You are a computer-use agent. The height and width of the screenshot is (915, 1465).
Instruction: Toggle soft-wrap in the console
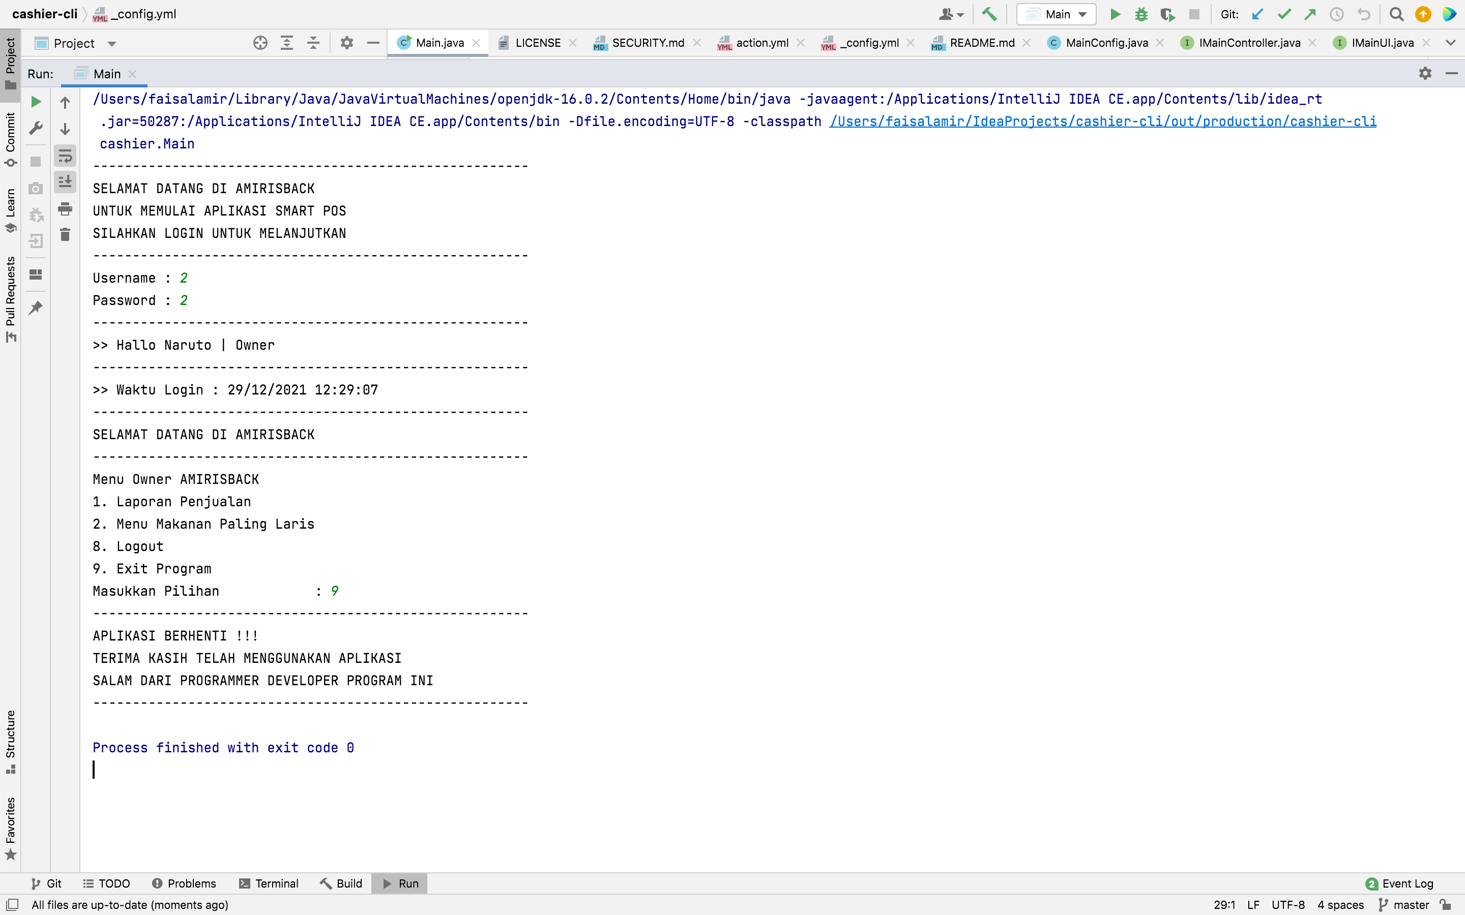(65, 156)
